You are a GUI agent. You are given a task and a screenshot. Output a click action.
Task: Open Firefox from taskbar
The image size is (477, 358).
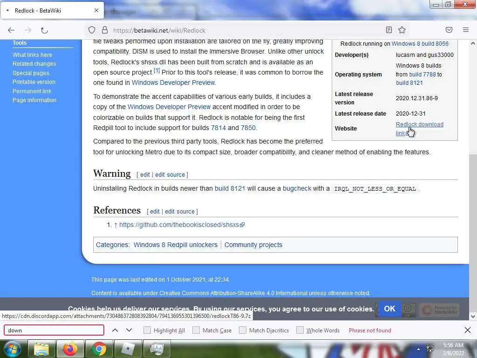(x=70, y=349)
